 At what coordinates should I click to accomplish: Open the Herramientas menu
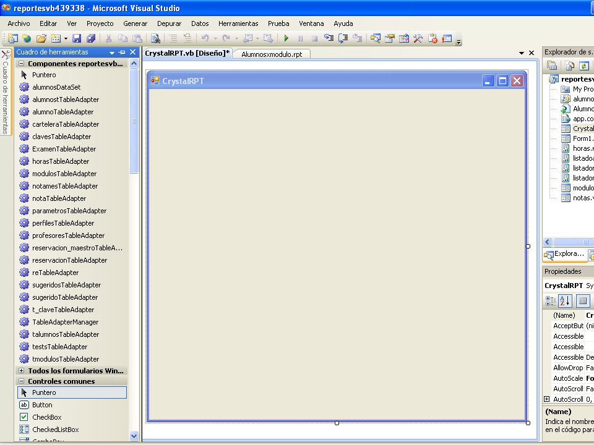coord(238,23)
